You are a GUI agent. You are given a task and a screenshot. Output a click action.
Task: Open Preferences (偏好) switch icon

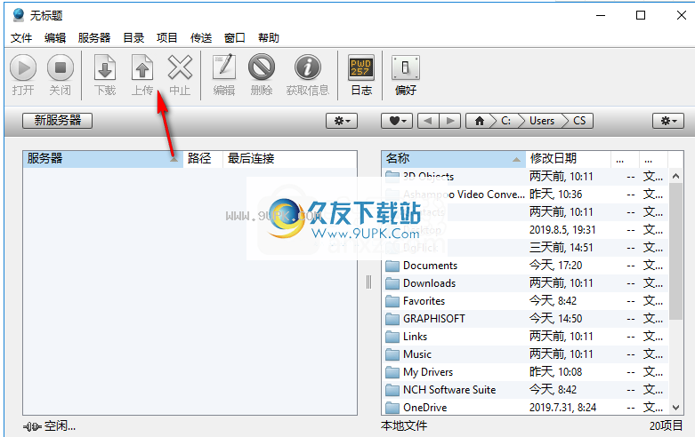(x=405, y=68)
